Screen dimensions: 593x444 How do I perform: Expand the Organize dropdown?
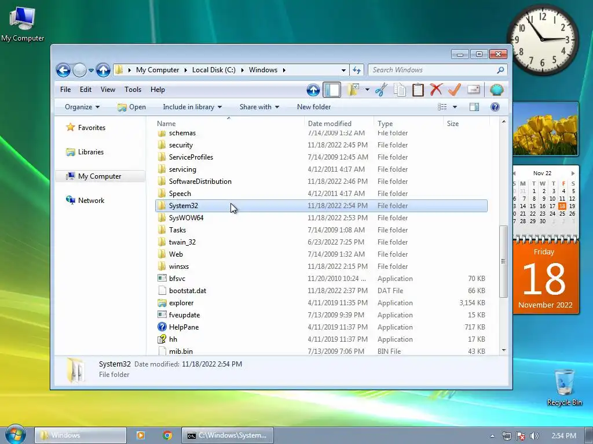tap(82, 107)
